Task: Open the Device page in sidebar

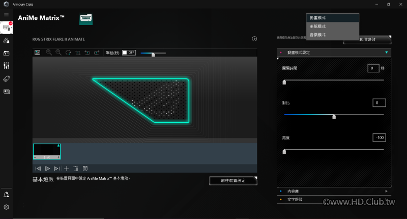Action: pos(6,28)
